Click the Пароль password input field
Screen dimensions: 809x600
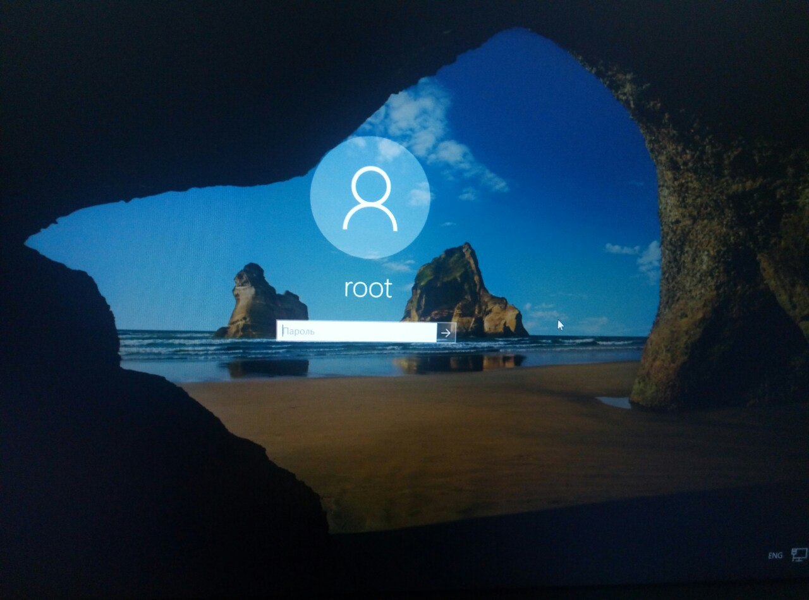click(356, 331)
